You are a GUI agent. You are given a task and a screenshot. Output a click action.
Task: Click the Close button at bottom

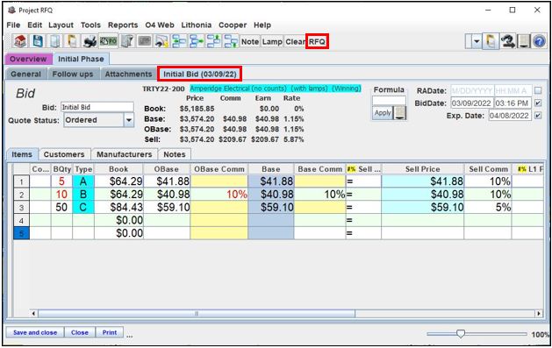[80, 332]
